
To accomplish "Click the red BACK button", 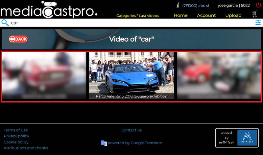I will [18, 39].
